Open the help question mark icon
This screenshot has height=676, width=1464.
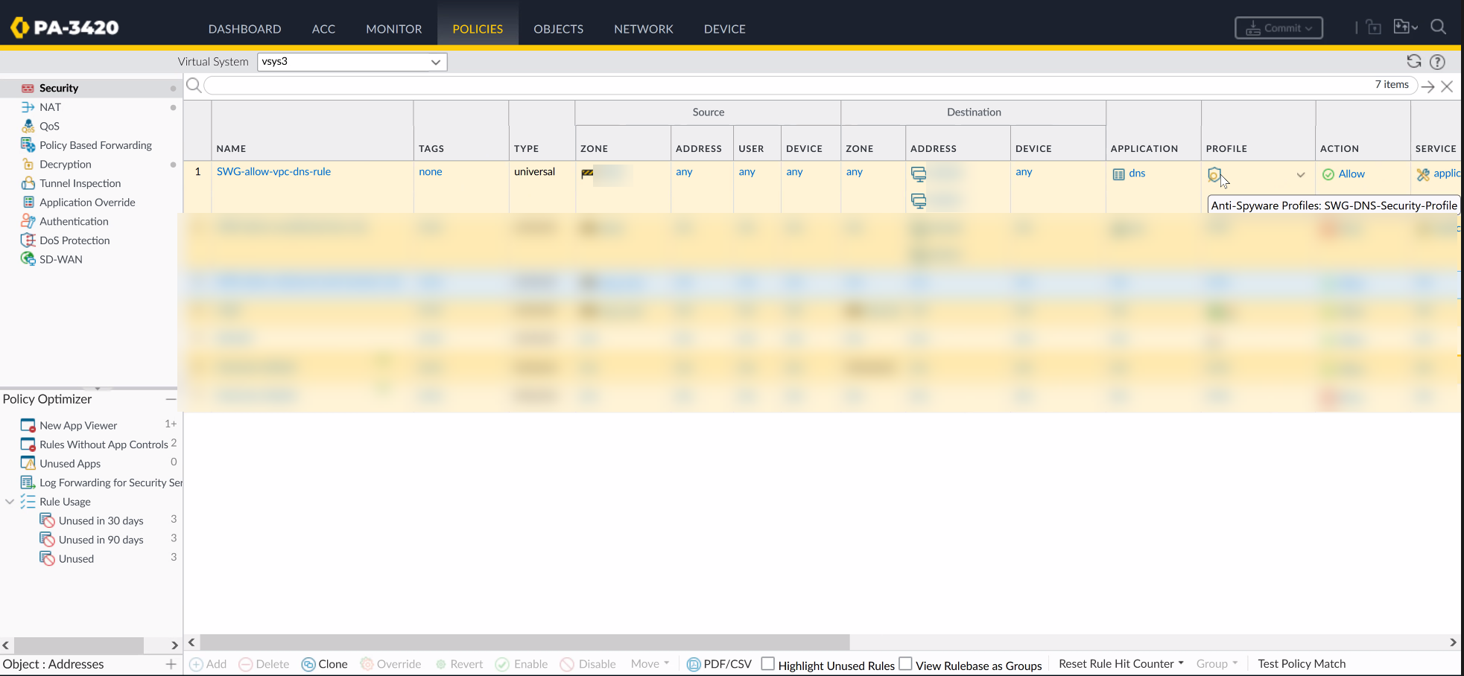click(x=1437, y=62)
